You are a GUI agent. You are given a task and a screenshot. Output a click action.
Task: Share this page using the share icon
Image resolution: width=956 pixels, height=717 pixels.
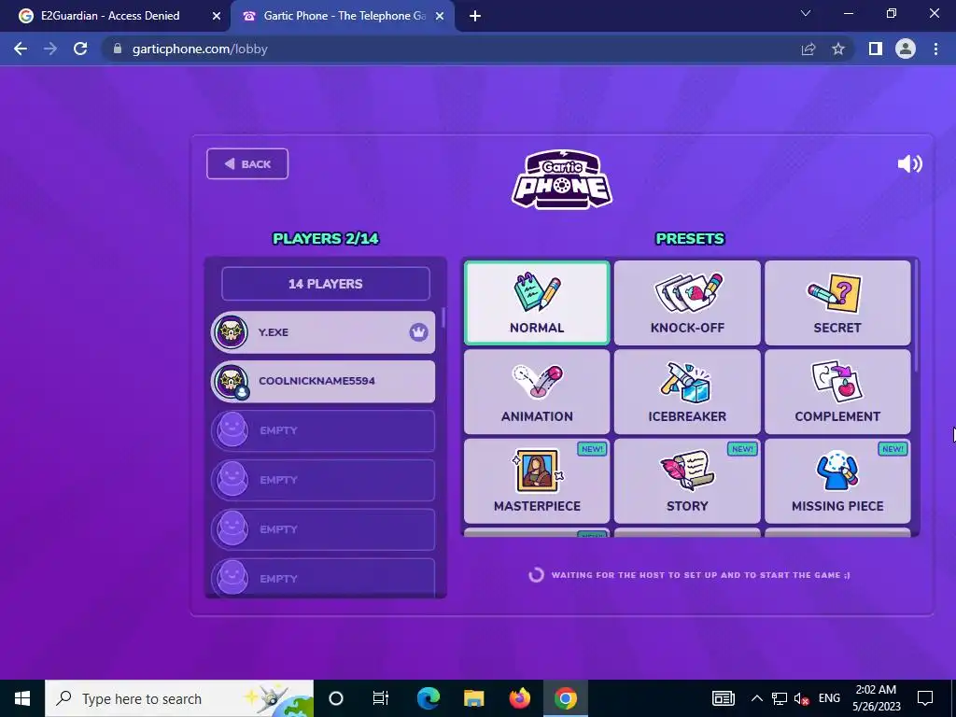coord(808,49)
